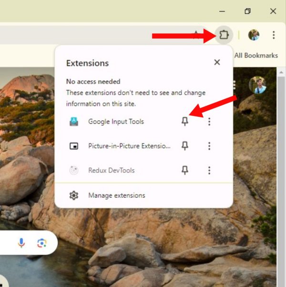Click the Google Input Tools extension icon
Image resolution: width=286 pixels, height=287 pixels.
pyautogui.click(x=74, y=122)
